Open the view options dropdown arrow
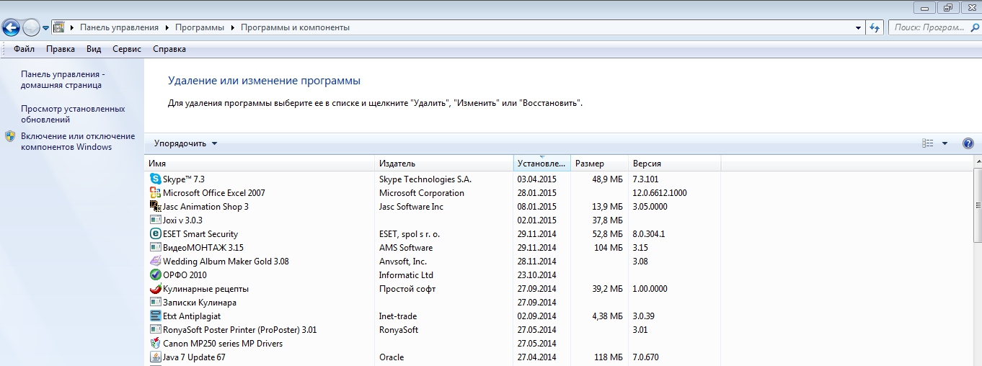982x366 pixels. [945, 143]
